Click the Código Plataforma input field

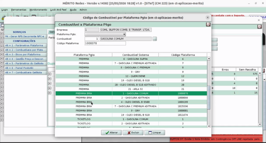(x=105, y=43)
